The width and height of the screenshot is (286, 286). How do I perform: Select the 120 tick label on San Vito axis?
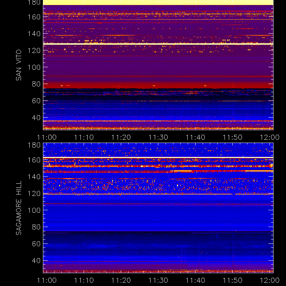[34, 50]
